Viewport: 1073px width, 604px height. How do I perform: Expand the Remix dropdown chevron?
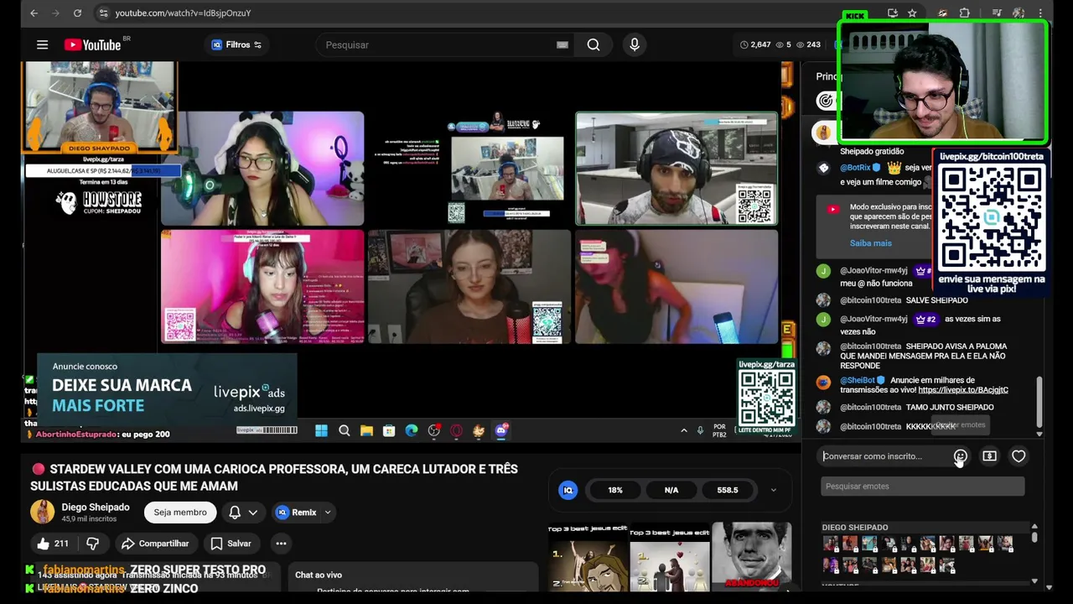tap(328, 512)
